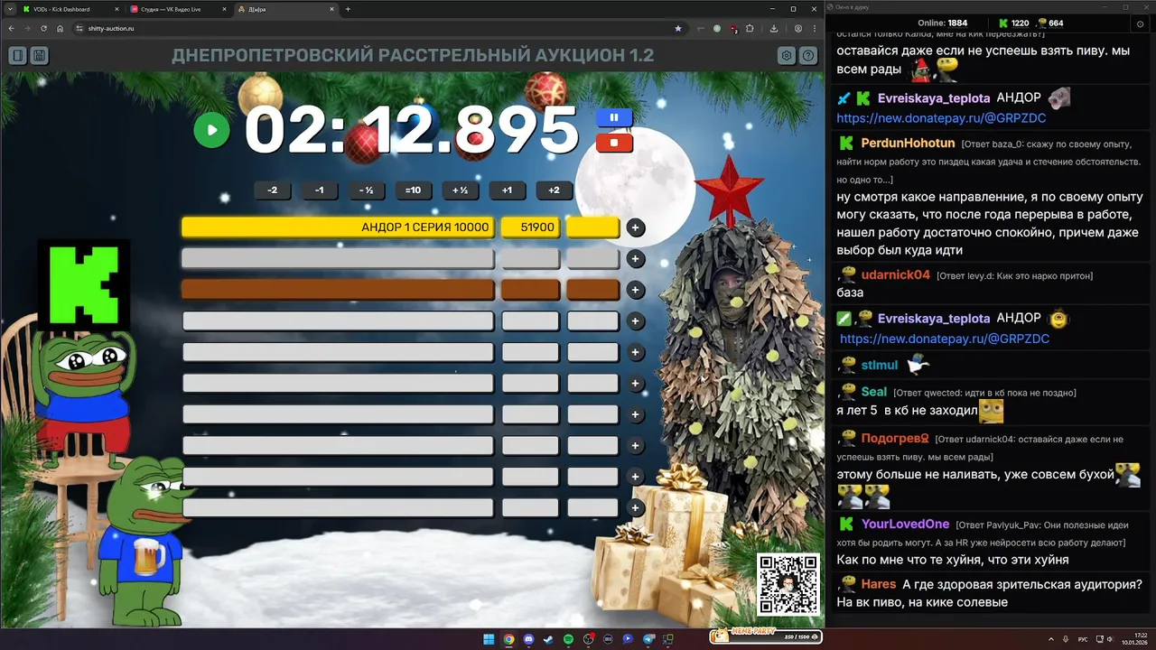The image size is (1156, 650).
Task: Show hidden system tray icons
Action: [x=1051, y=639]
